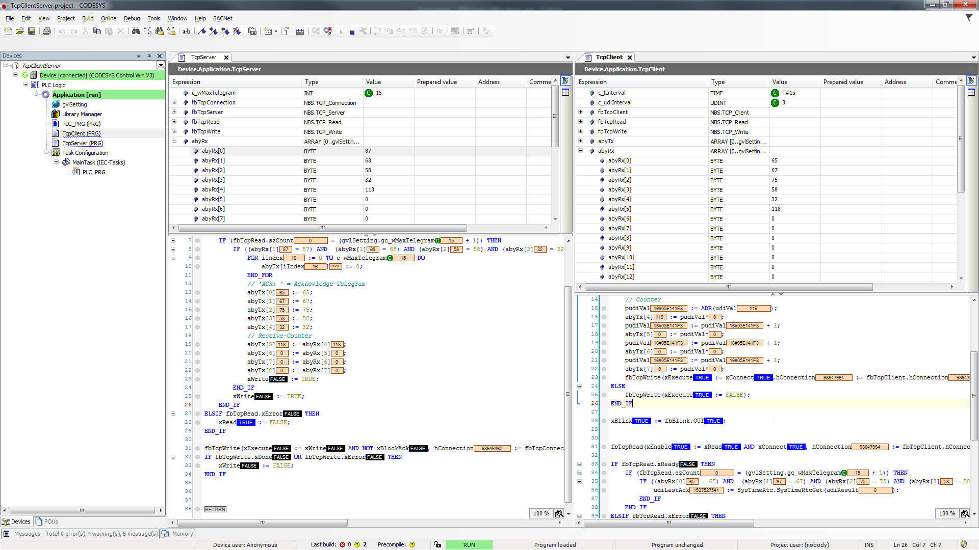Click the blue Stop application icon
Image resolution: width=979 pixels, height=550 pixels.
pyautogui.click(x=352, y=32)
